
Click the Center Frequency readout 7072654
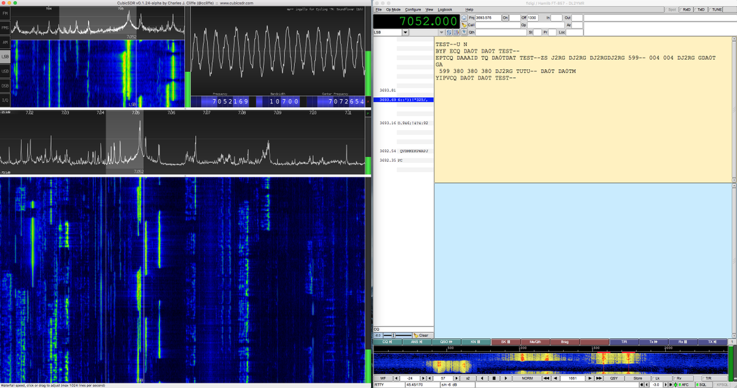coord(336,101)
